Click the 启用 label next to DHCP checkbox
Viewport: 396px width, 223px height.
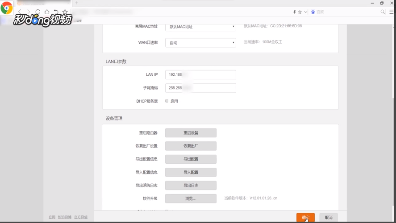(174, 101)
